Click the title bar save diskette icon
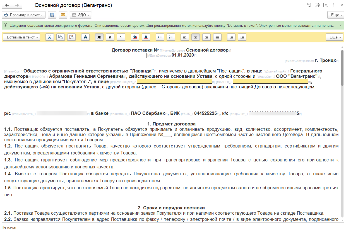This screenshot has height=230, width=346. pos(309,5)
